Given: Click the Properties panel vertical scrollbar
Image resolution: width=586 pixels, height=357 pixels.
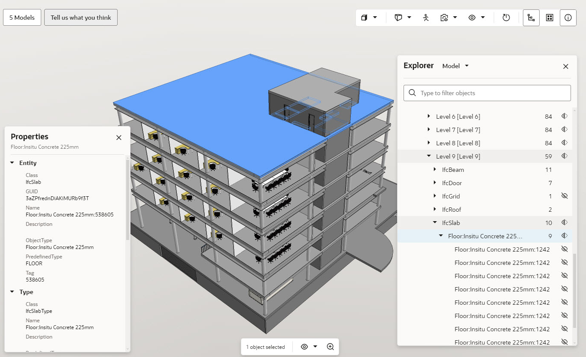Looking at the screenshot, I should tap(128, 199).
